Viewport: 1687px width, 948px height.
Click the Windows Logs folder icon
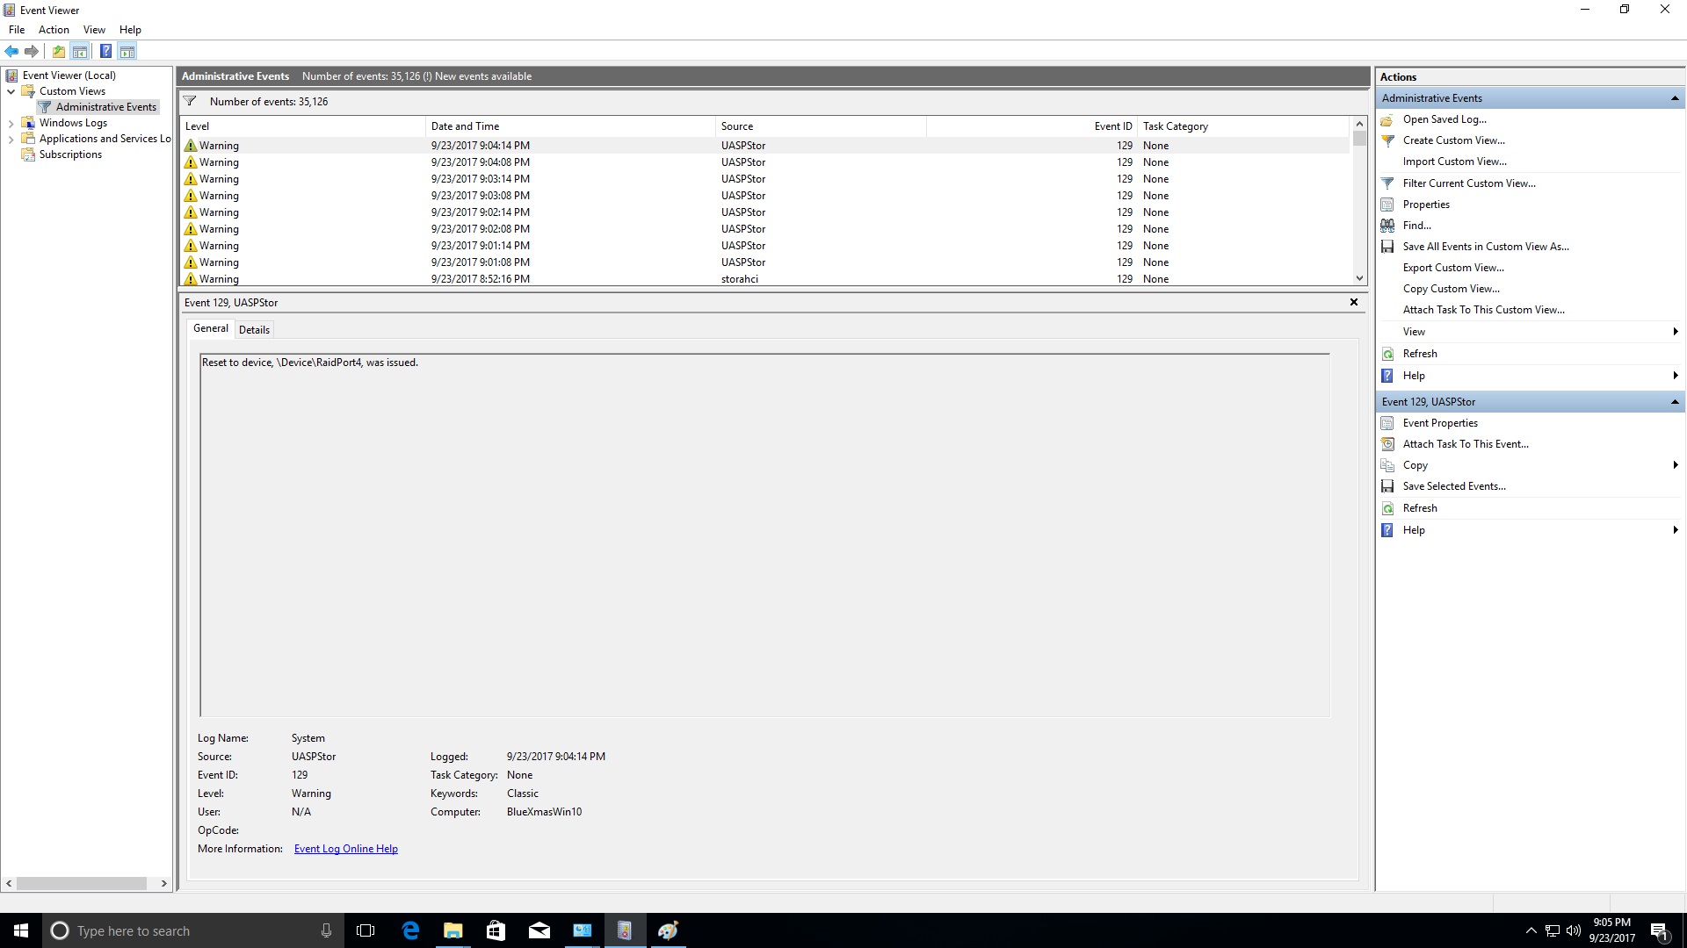click(28, 123)
